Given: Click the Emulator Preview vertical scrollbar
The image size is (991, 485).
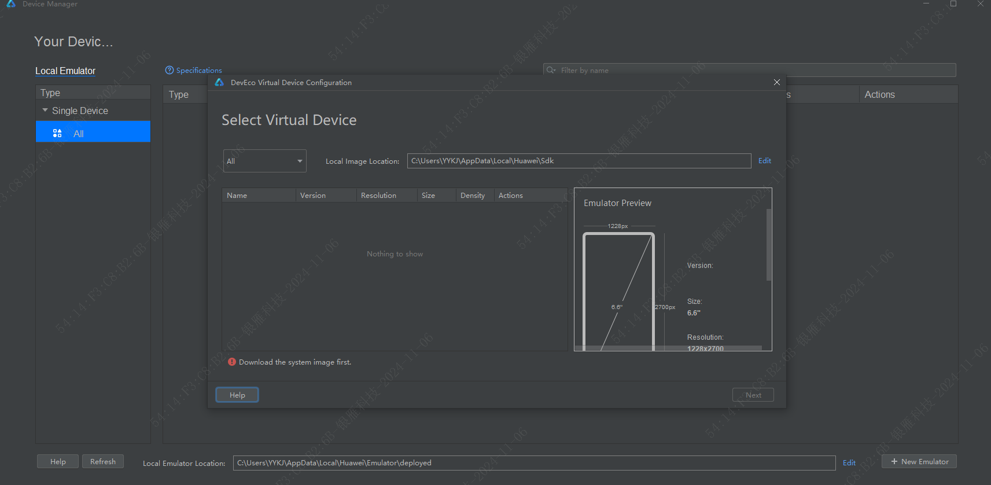Looking at the screenshot, I should click(x=769, y=245).
